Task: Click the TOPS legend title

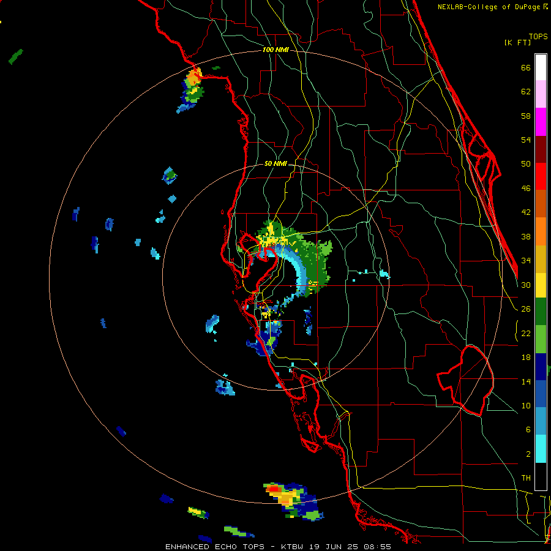Action: click(538, 36)
